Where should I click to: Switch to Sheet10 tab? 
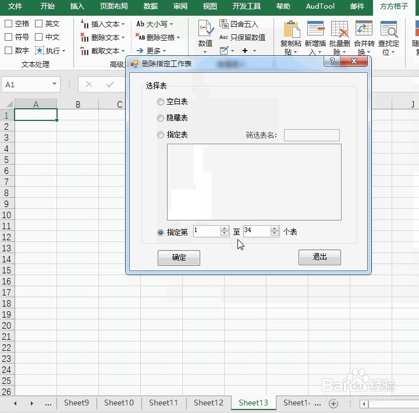point(119,403)
